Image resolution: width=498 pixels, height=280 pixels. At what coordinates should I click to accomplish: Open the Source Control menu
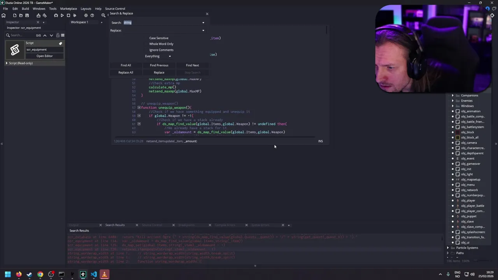[x=115, y=9]
